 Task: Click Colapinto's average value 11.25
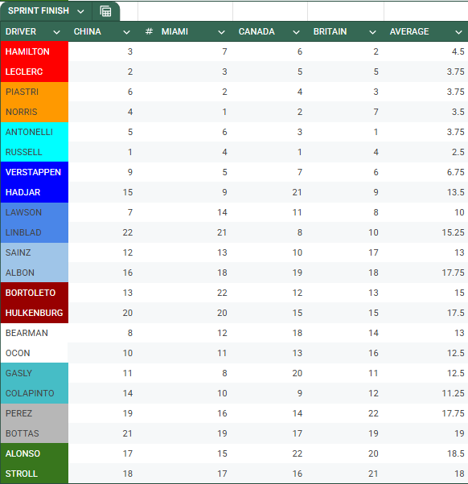tap(453, 393)
